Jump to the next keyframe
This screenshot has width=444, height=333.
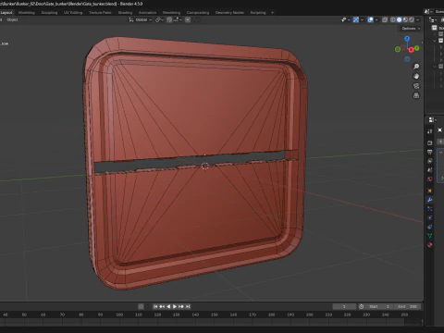click(181, 306)
